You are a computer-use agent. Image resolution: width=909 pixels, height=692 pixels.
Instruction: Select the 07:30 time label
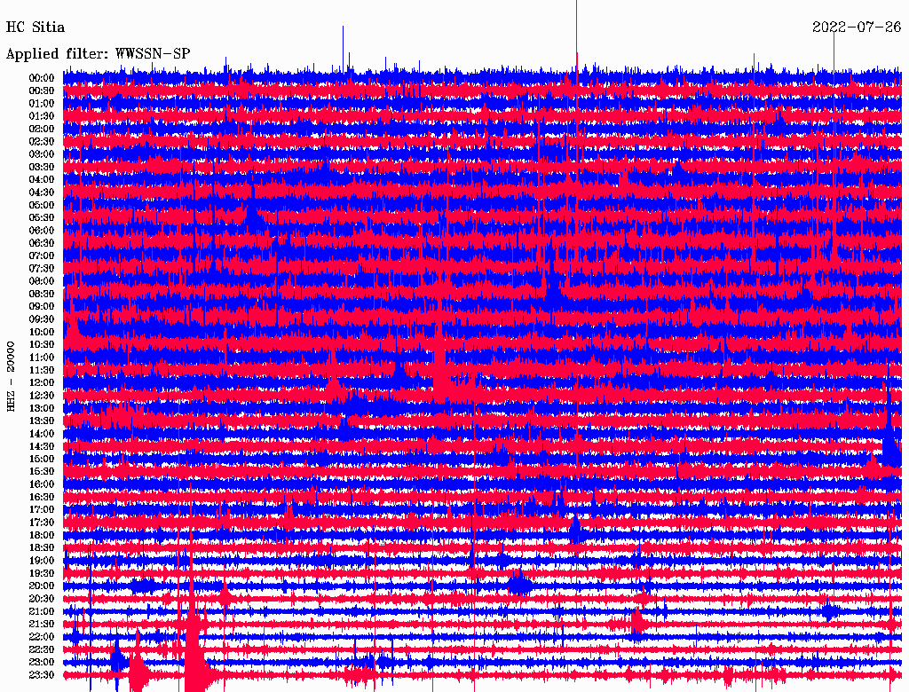point(42,268)
